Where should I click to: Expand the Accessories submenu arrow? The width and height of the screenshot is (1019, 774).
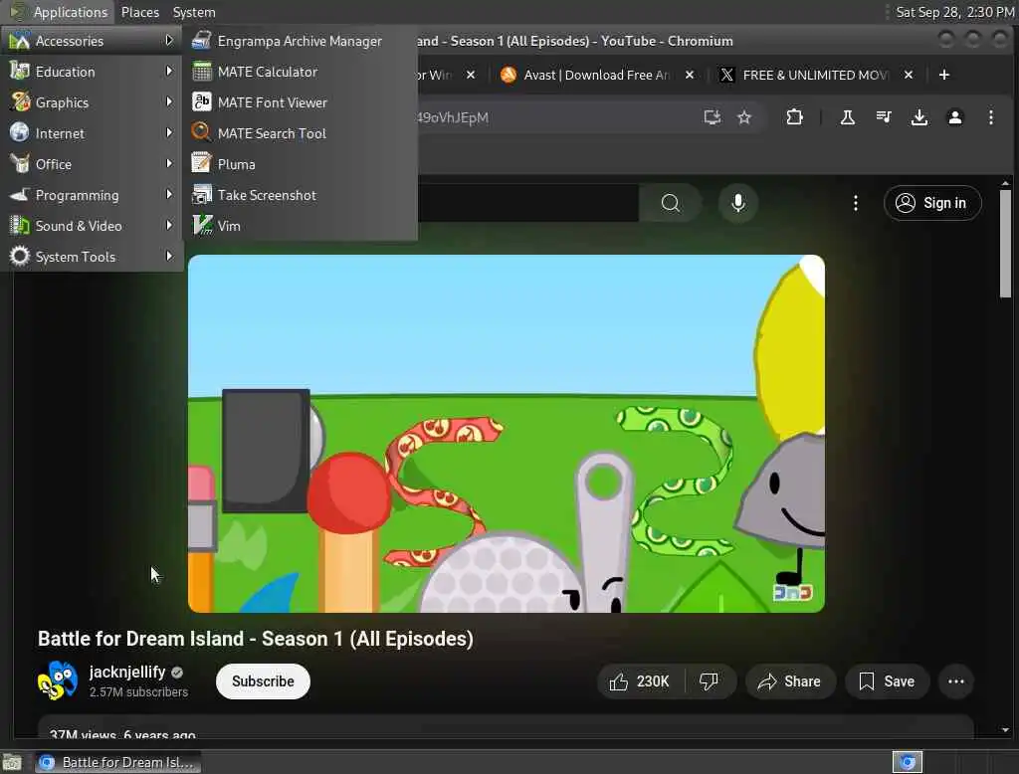pyautogui.click(x=169, y=41)
